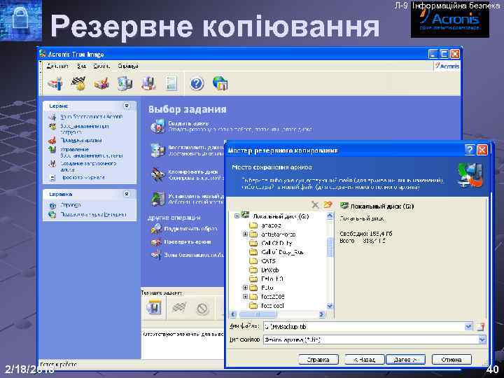Click the Проверка архива icon in the Сервис sidebar
504x378 pixels.
tap(52, 141)
